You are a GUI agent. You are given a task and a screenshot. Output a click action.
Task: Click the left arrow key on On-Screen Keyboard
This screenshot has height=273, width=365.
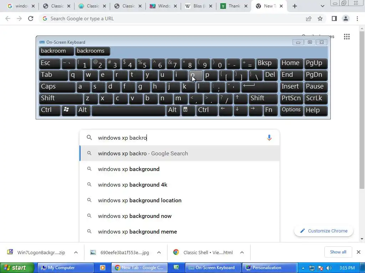click(x=226, y=111)
